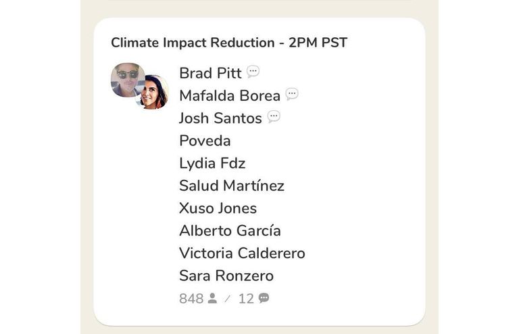The width and height of the screenshot is (519, 334).
Task: Select Salud Martínez from the participants
Action: [x=232, y=185]
